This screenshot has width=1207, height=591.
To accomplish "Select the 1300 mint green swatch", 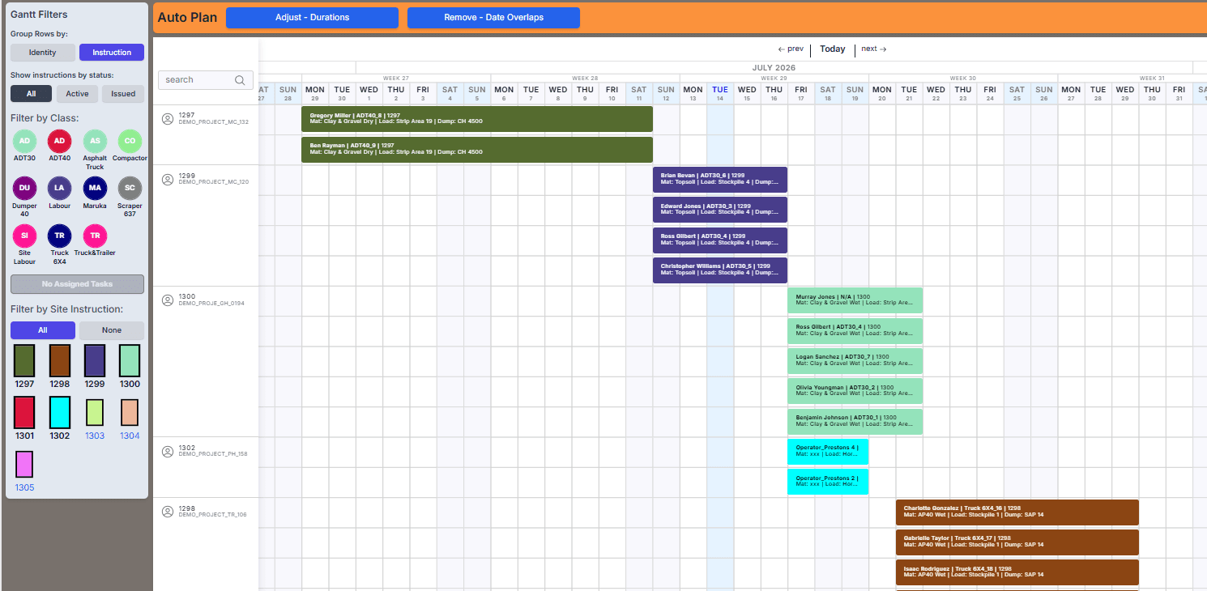I will pyautogui.click(x=130, y=360).
